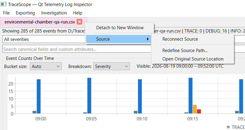Open the Investigation menu

pos(54,13)
